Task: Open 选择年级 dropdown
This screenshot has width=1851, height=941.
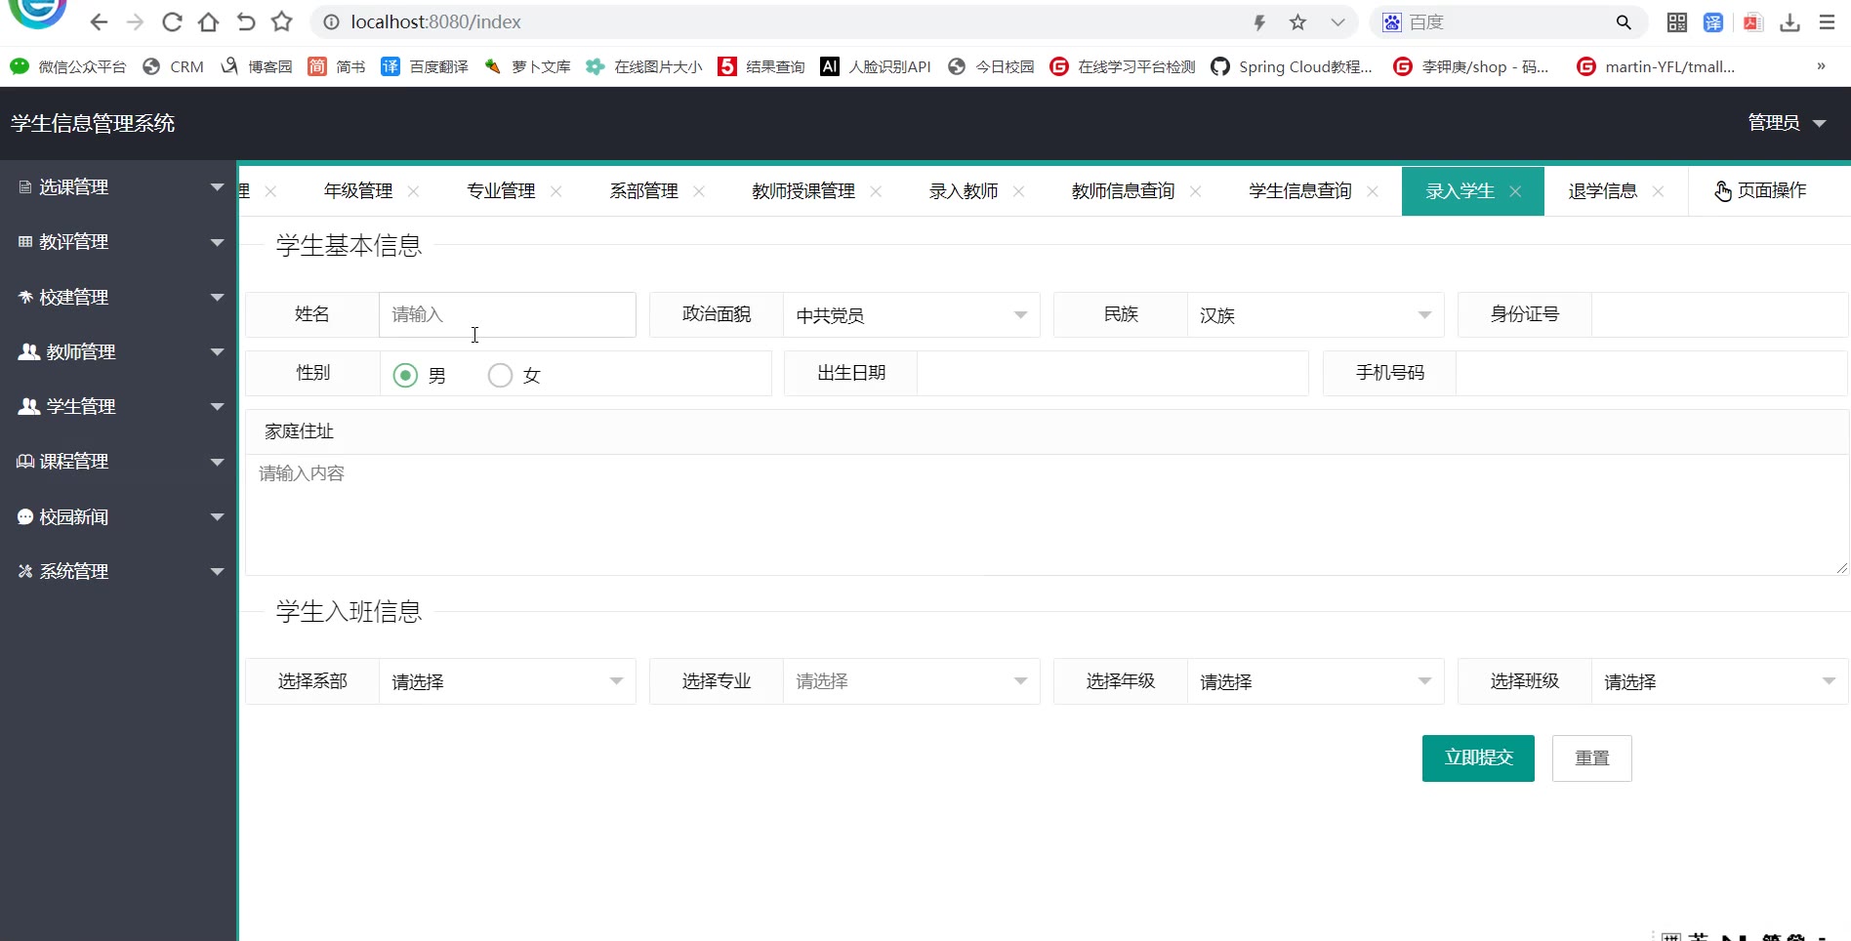Action: [1316, 681]
